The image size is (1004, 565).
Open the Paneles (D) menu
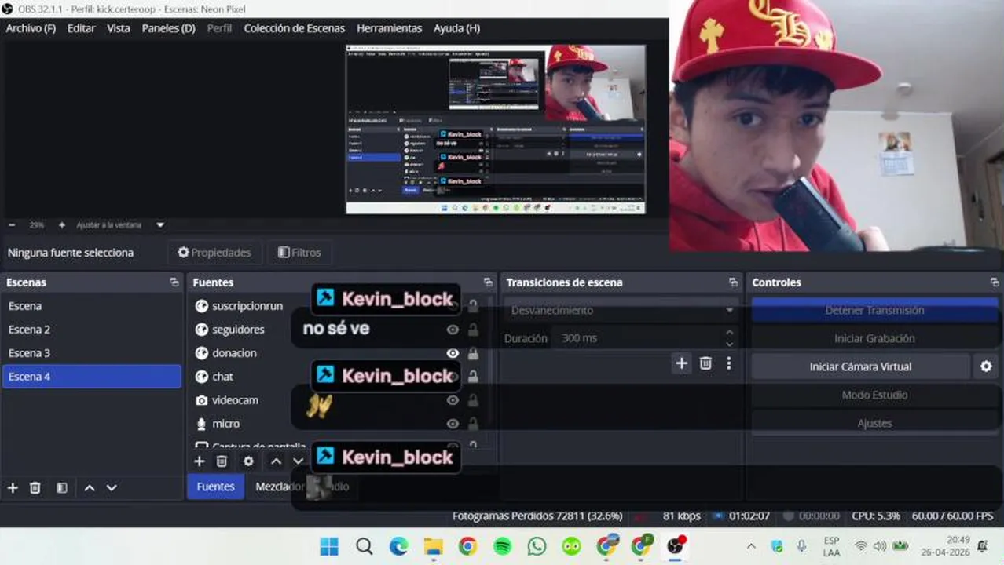coord(168,28)
